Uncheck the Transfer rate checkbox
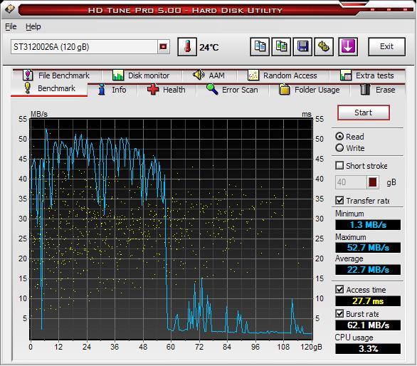Image resolution: width=417 pixels, height=366 pixels. click(339, 200)
